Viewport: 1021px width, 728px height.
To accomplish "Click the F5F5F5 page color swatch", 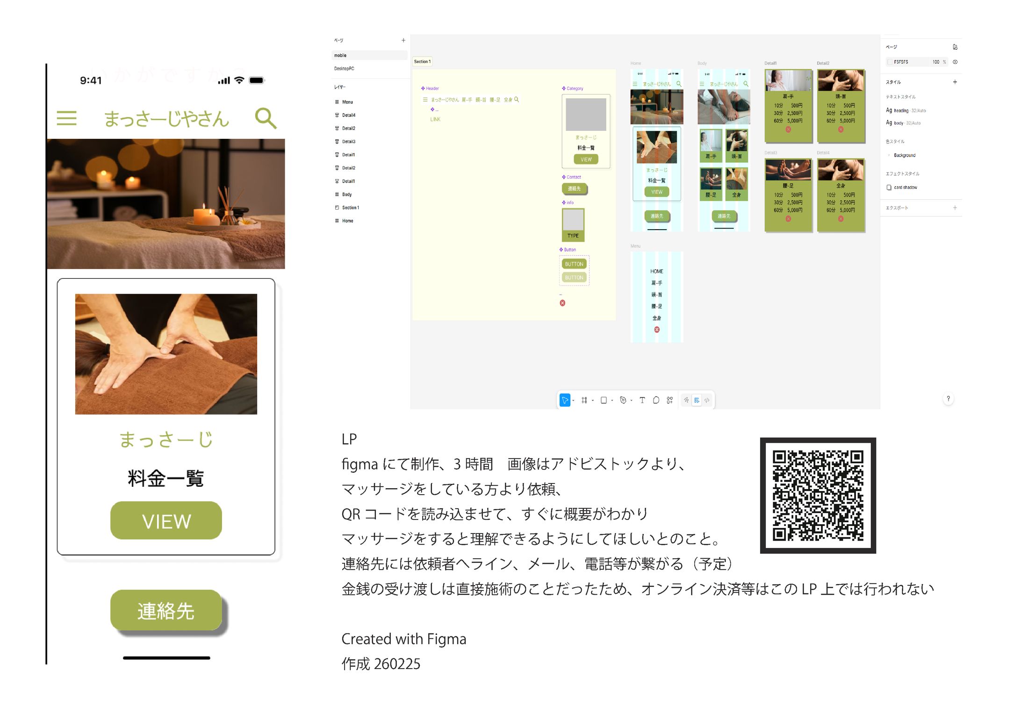I will [890, 62].
